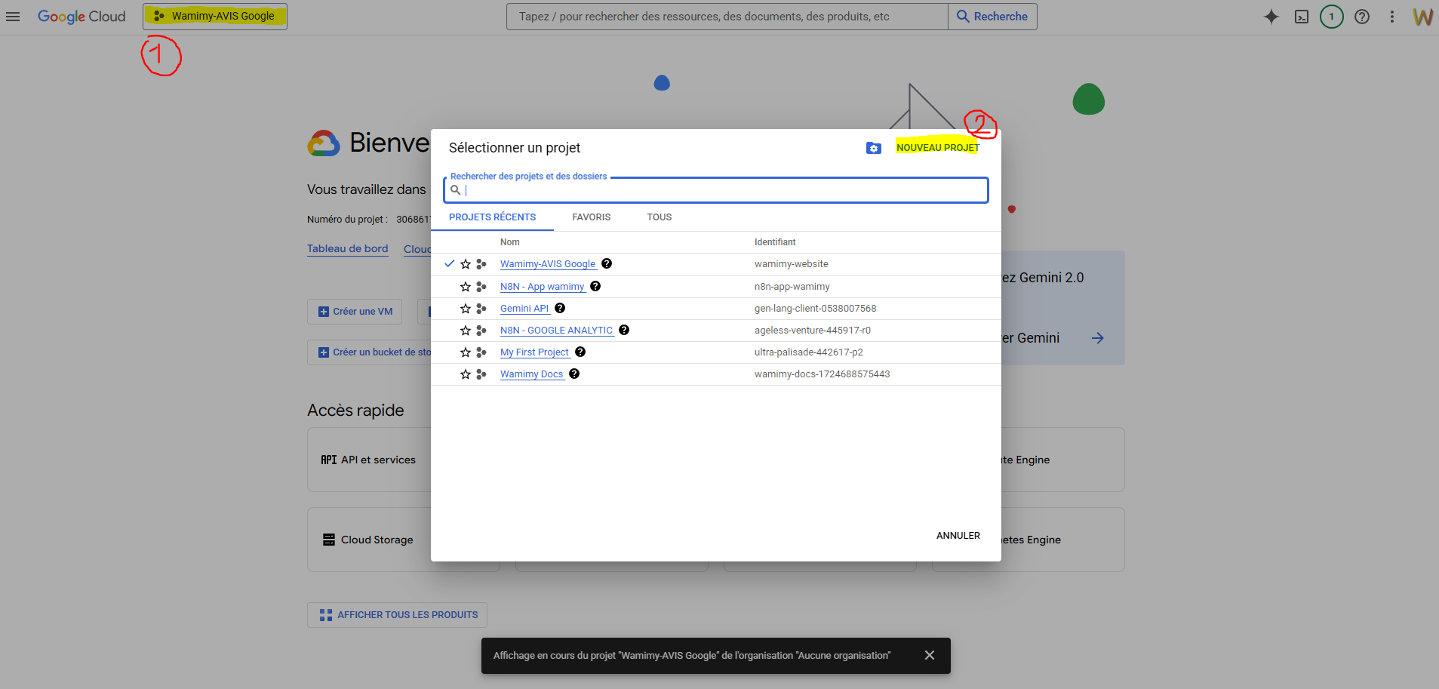Click project type icon beside Wamimy Docs
1439x689 pixels.
481,374
